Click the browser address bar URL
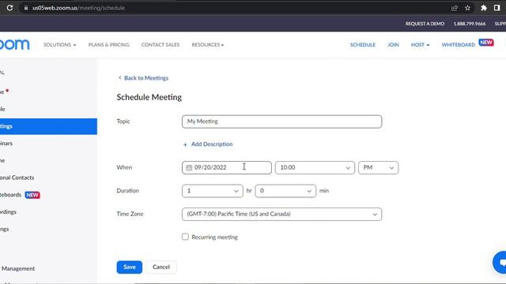 click(x=78, y=8)
